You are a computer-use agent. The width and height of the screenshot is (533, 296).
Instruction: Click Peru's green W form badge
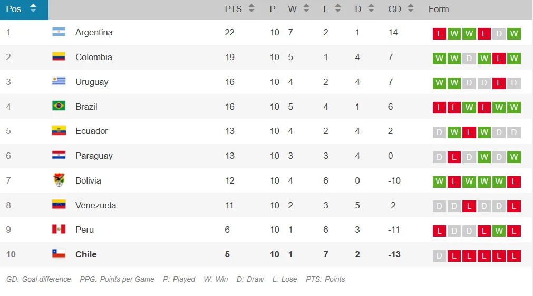499,231
